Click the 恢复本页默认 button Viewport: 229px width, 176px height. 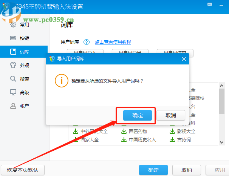pyautogui.click(x=23, y=170)
